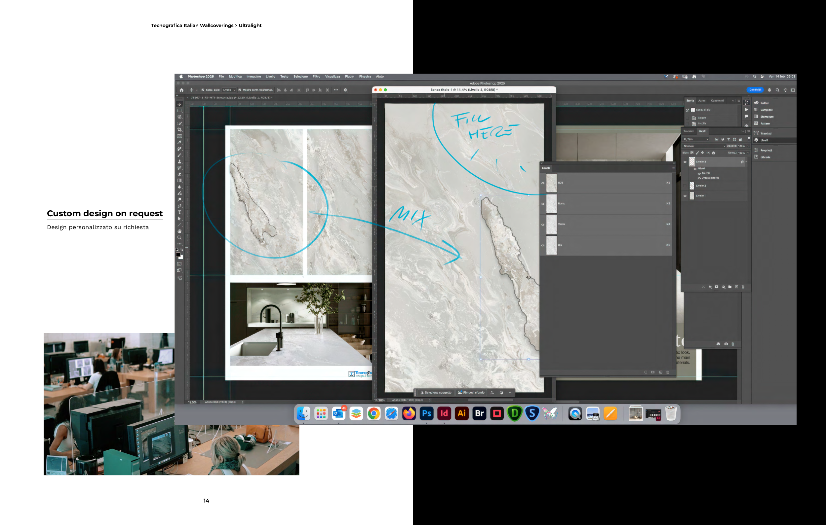Select the Clone Stamp tool
The image size is (826, 525).
tap(179, 161)
